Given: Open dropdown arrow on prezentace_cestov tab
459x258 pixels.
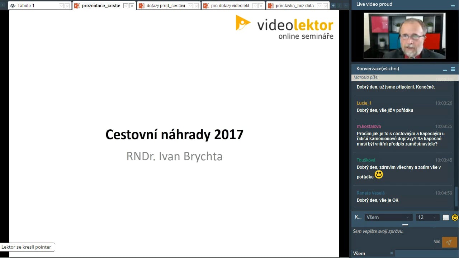Looking at the screenshot, I should pos(126,6).
